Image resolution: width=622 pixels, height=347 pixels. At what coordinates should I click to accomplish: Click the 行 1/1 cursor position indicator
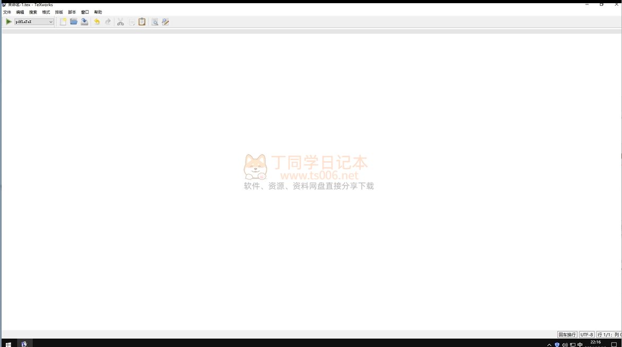(x=609, y=335)
